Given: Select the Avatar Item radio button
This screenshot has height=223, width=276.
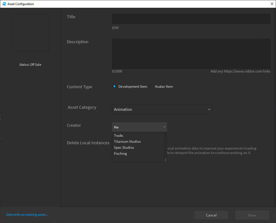Looking at the screenshot, I should click(x=151, y=86).
